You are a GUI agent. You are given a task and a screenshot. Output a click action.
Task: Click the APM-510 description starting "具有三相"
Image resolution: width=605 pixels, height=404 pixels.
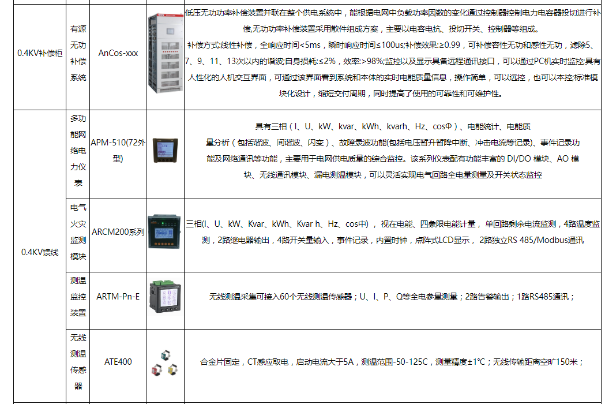pyautogui.click(x=392, y=151)
